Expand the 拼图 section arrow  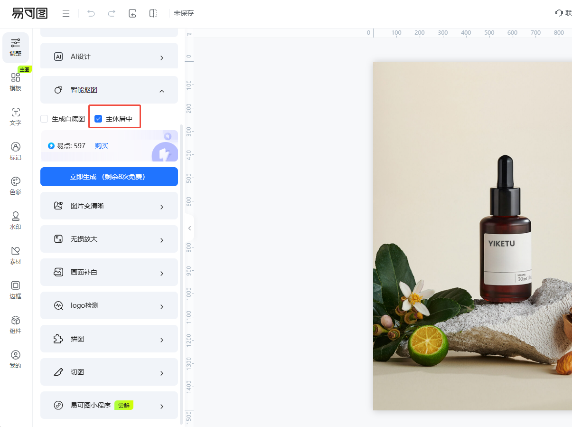tap(162, 340)
